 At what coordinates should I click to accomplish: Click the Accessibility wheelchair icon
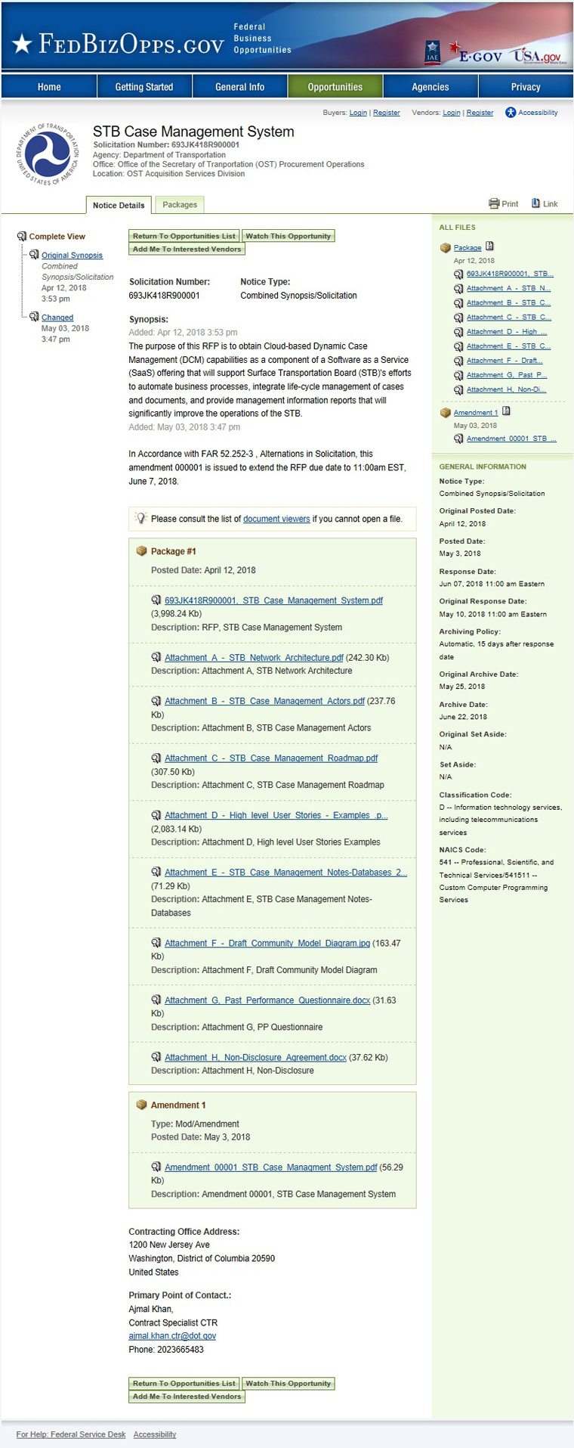click(x=511, y=113)
